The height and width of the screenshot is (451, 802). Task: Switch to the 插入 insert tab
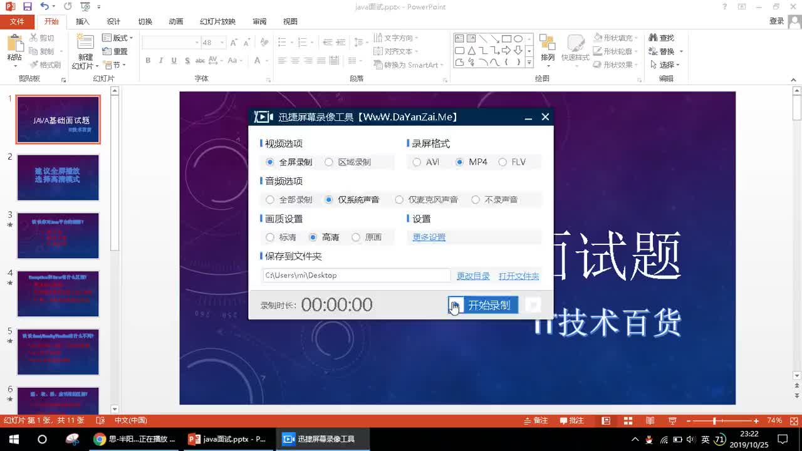(x=83, y=21)
